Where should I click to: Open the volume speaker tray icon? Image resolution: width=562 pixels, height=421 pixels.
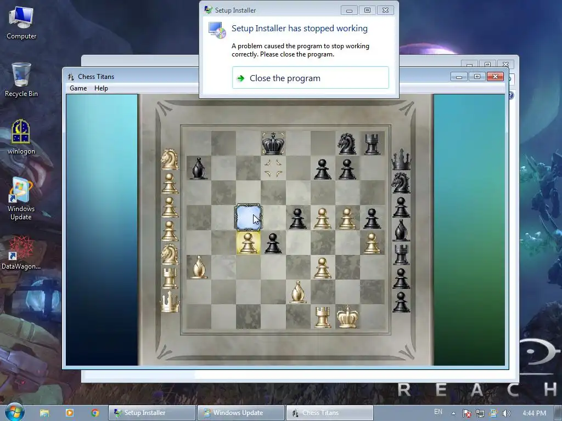(x=506, y=413)
